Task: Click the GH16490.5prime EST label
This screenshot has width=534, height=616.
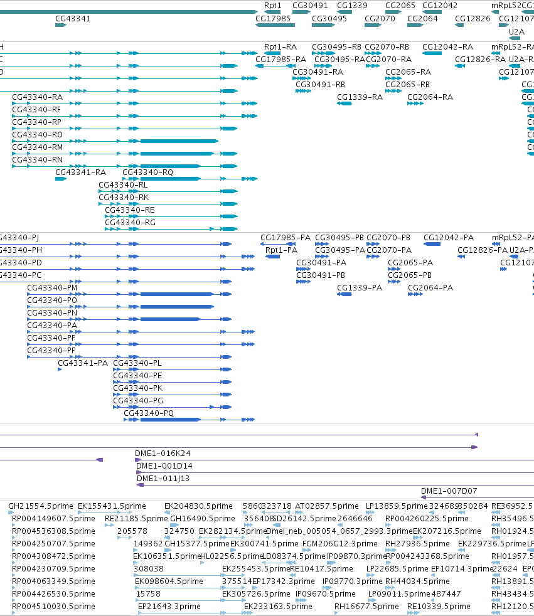Action: coord(202,519)
